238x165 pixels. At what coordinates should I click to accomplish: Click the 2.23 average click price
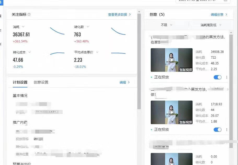click(x=78, y=60)
